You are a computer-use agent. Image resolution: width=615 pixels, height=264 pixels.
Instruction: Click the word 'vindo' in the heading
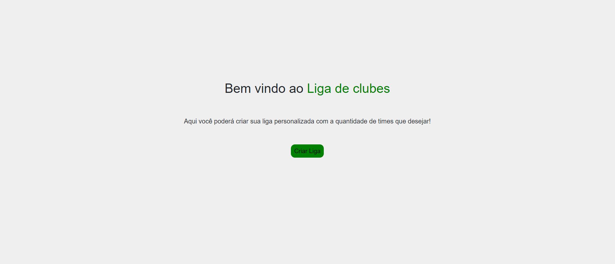click(270, 89)
